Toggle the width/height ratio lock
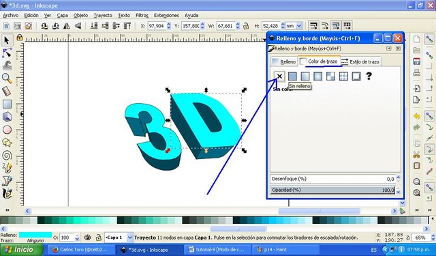Screen dimensions: 436x256 (246, 26)
